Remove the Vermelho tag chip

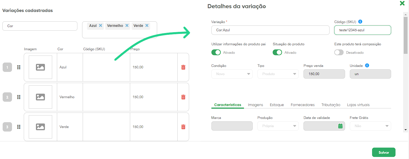click(127, 26)
